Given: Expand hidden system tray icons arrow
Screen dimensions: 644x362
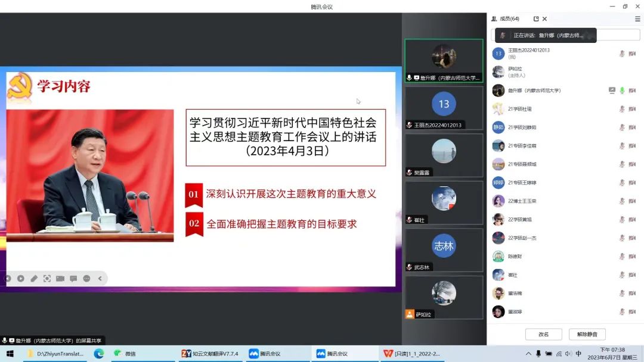Looking at the screenshot, I should [528, 354].
